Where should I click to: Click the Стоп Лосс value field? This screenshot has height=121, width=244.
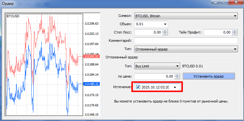pyautogui.click(x=148, y=32)
